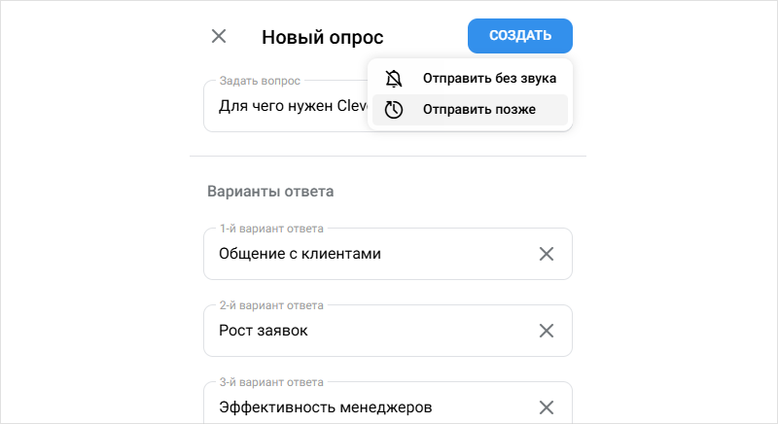Click the 3-й вариант ответа label
Viewport: 778px width, 424px height.
pos(271,382)
